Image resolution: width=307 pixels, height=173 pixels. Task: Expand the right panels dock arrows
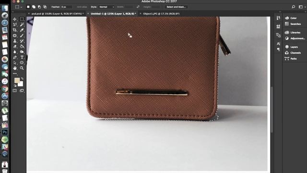[305, 12]
